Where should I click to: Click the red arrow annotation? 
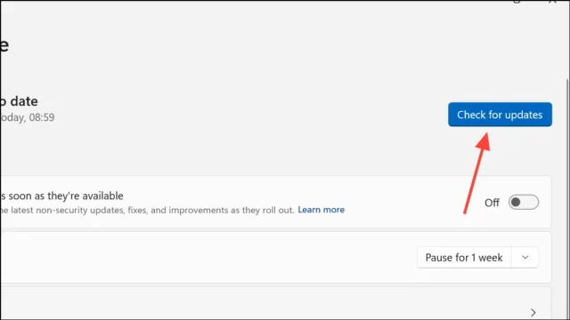click(x=476, y=173)
